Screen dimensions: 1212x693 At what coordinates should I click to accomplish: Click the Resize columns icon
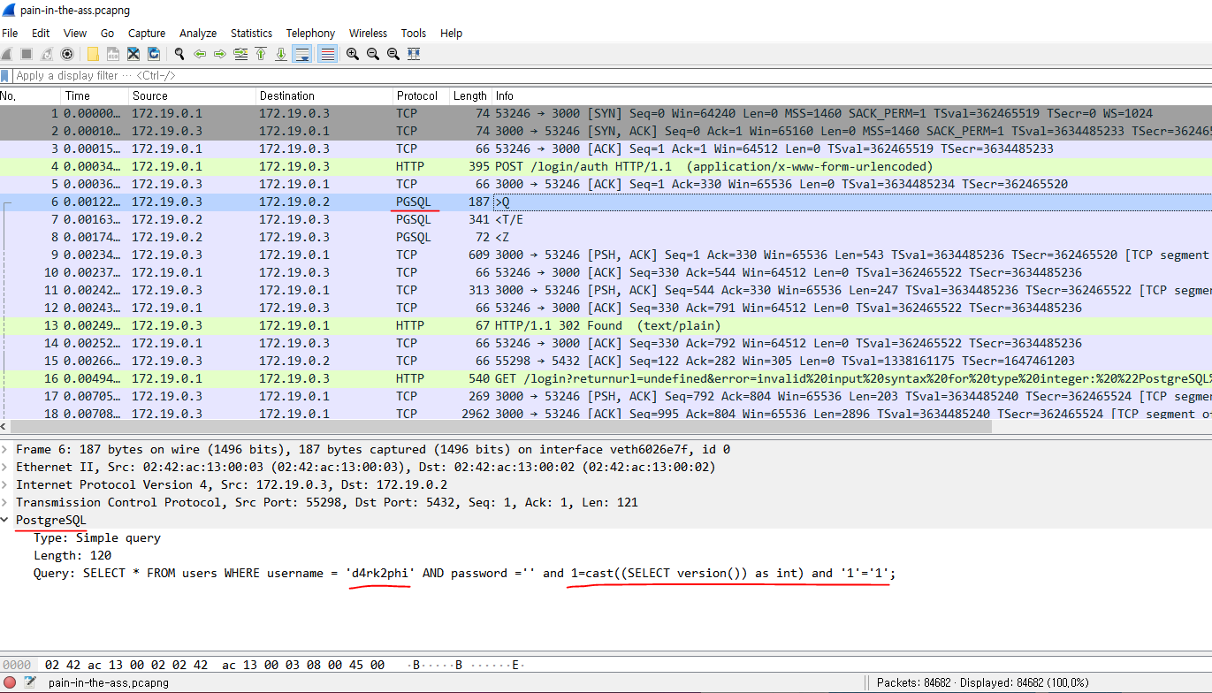414,54
